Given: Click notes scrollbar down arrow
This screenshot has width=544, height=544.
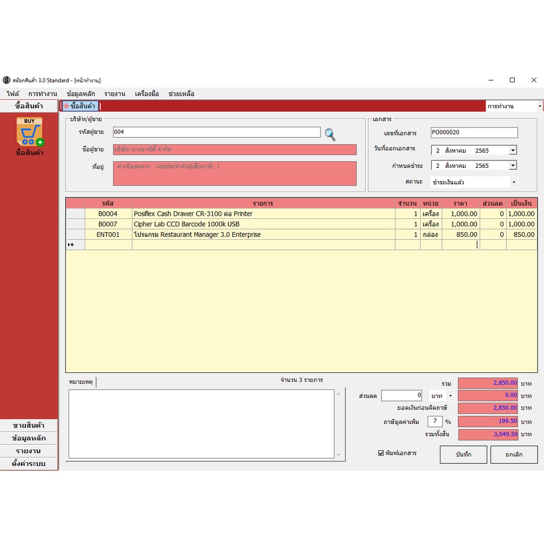Looking at the screenshot, I should tap(338, 455).
